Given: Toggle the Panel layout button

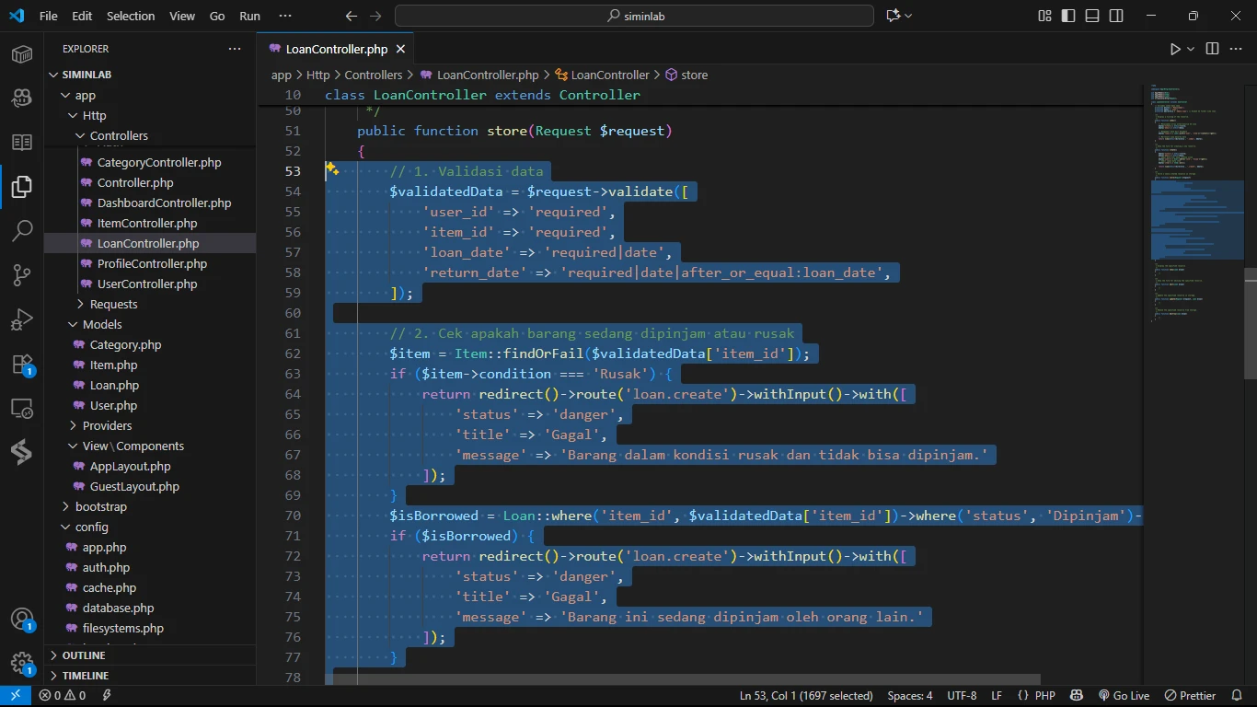Looking at the screenshot, I should click(1092, 16).
